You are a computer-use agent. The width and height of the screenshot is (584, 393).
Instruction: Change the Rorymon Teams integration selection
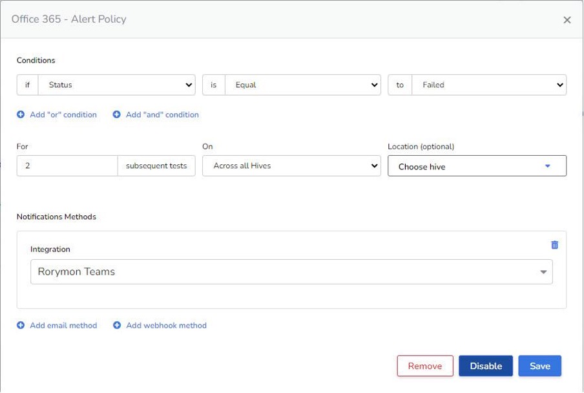292,271
